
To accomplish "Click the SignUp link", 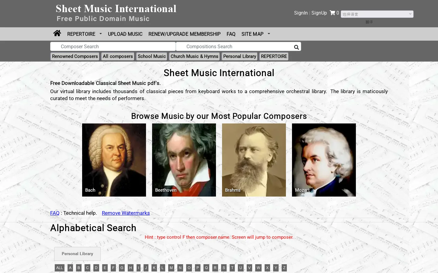I will pyautogui.click(x=319, y=13).
